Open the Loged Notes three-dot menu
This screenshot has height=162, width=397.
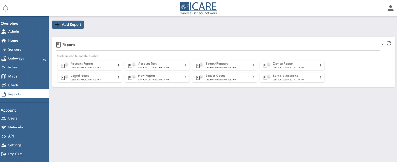point(118,78)
